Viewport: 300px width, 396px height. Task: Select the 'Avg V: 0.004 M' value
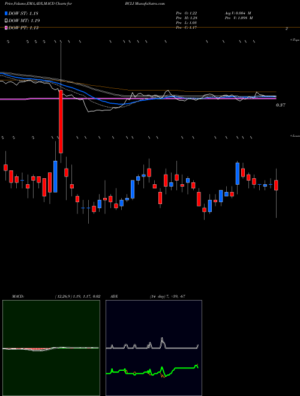[x=238, y=13]
